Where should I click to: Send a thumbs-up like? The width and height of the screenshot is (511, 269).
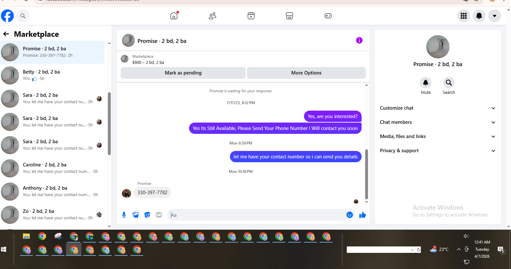363,215
